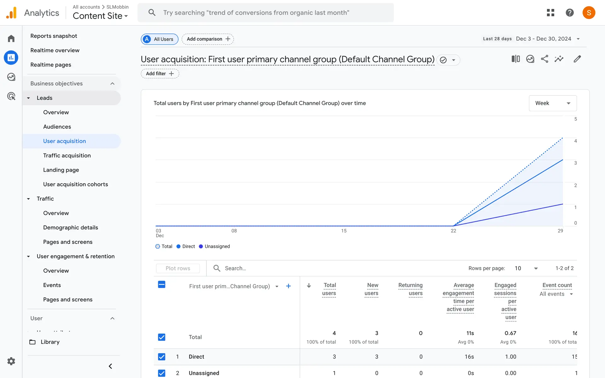Select Realtime overview in the sidebar
The height and width of the screenshot is (378, 605).
(x=55, y=50)
